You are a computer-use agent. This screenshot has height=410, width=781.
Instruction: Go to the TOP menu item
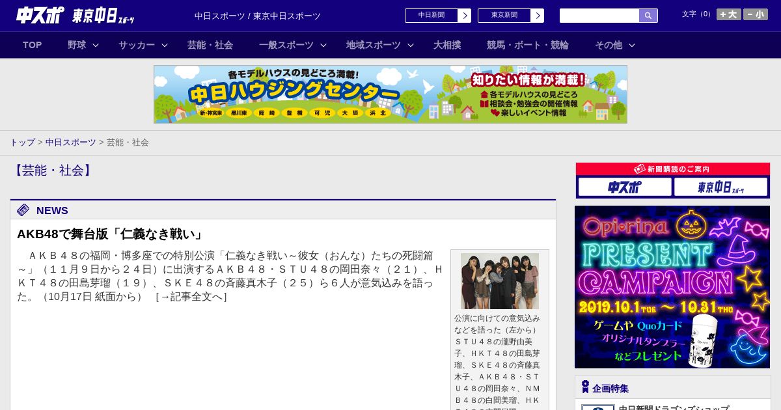click(33, 45)
